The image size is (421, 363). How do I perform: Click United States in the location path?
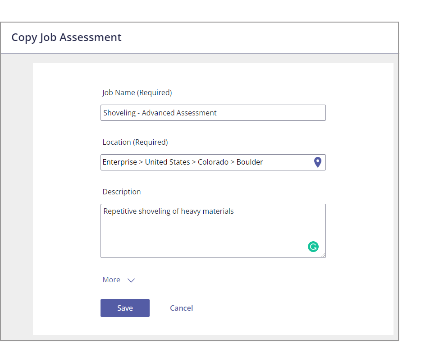pyautogui.click(x=168, y=162)
